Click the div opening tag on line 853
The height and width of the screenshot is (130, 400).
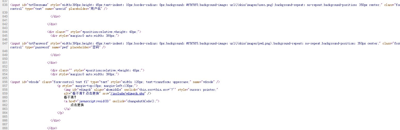click(98, 70)
